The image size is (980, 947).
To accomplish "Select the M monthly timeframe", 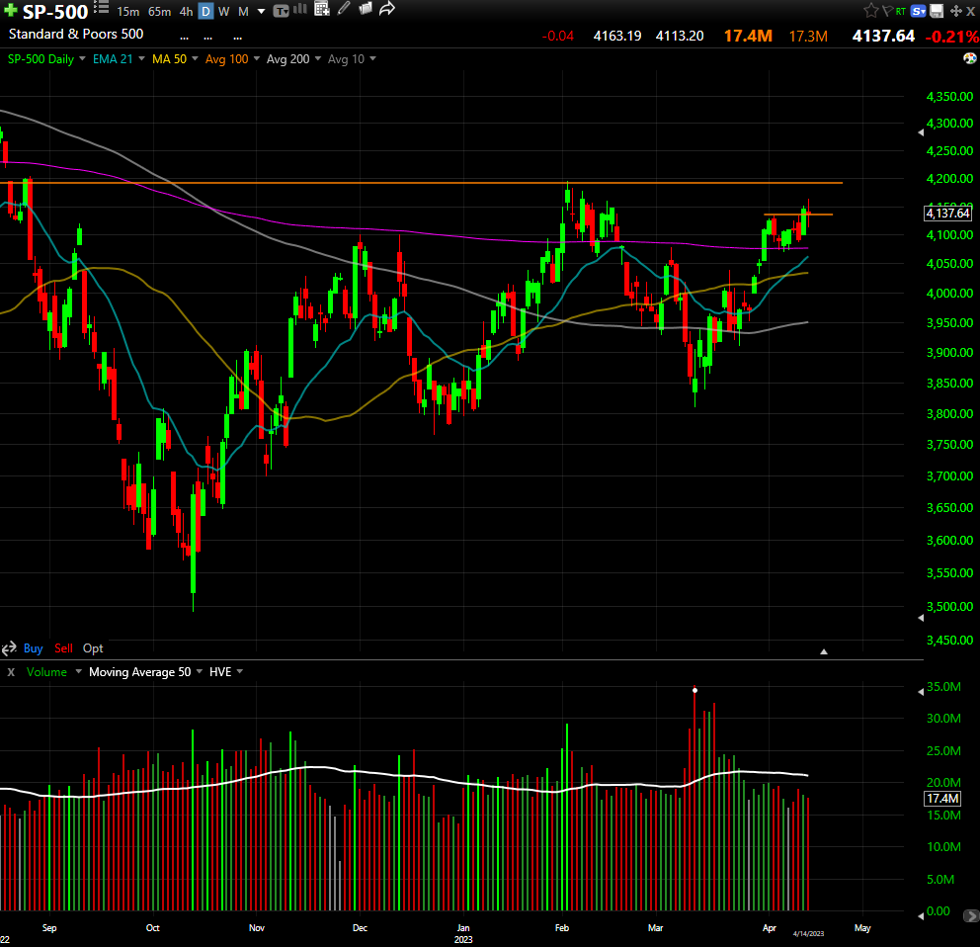I will (x=244, y=11).
